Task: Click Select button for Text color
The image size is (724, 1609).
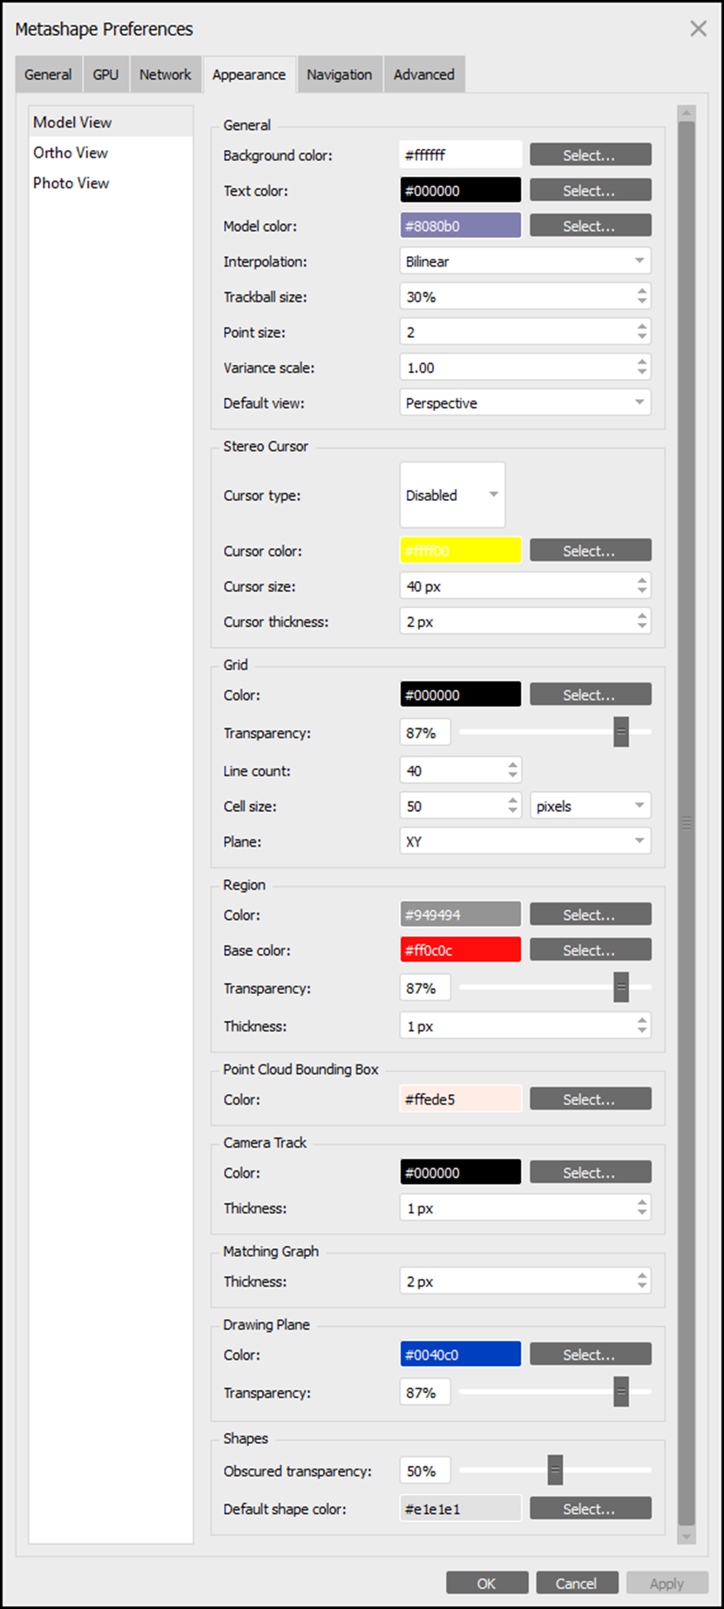Action: (590, 191)
